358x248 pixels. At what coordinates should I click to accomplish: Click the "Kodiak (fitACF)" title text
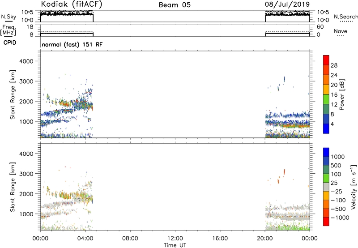[x=72, y=4]
